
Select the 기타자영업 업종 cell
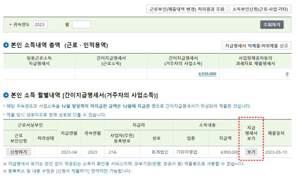pyautogui.click(x=191, y=152)
